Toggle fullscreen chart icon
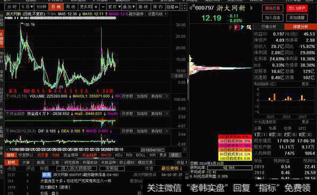This screenshot has height=195, width=317. 183,7
